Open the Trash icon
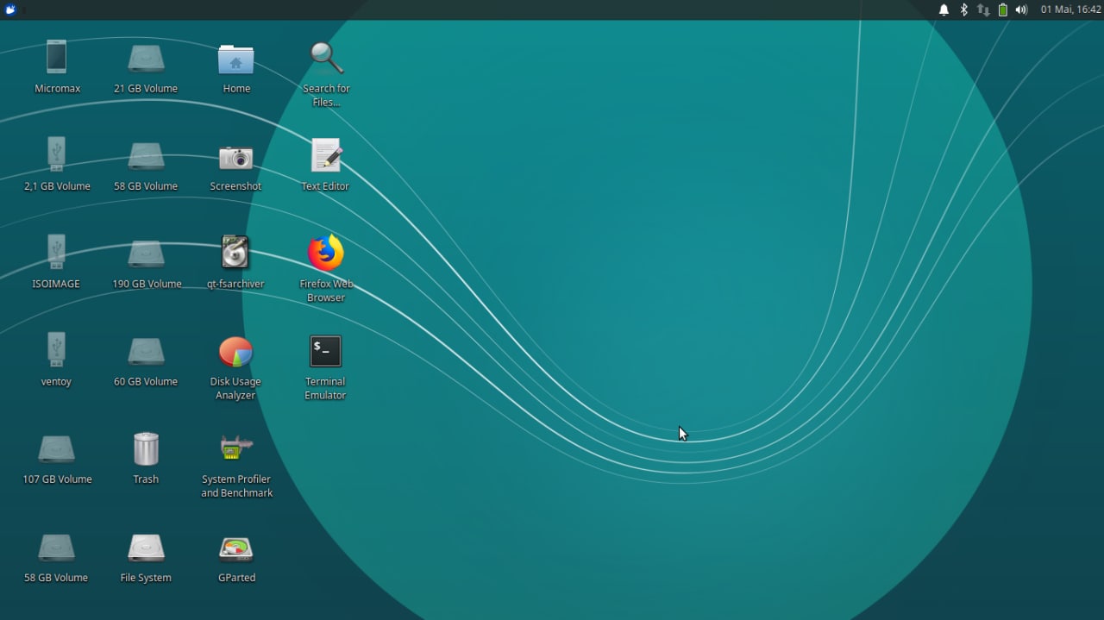 click(x=146, y=448)
